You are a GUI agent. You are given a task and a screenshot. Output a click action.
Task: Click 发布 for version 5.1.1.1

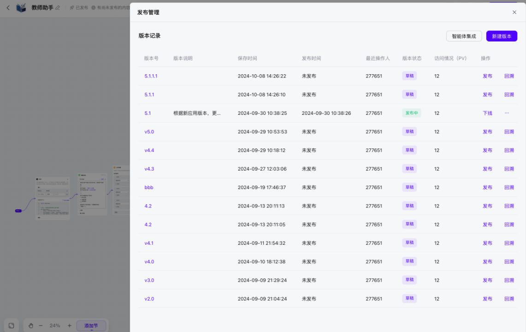[x=487, y=76]
